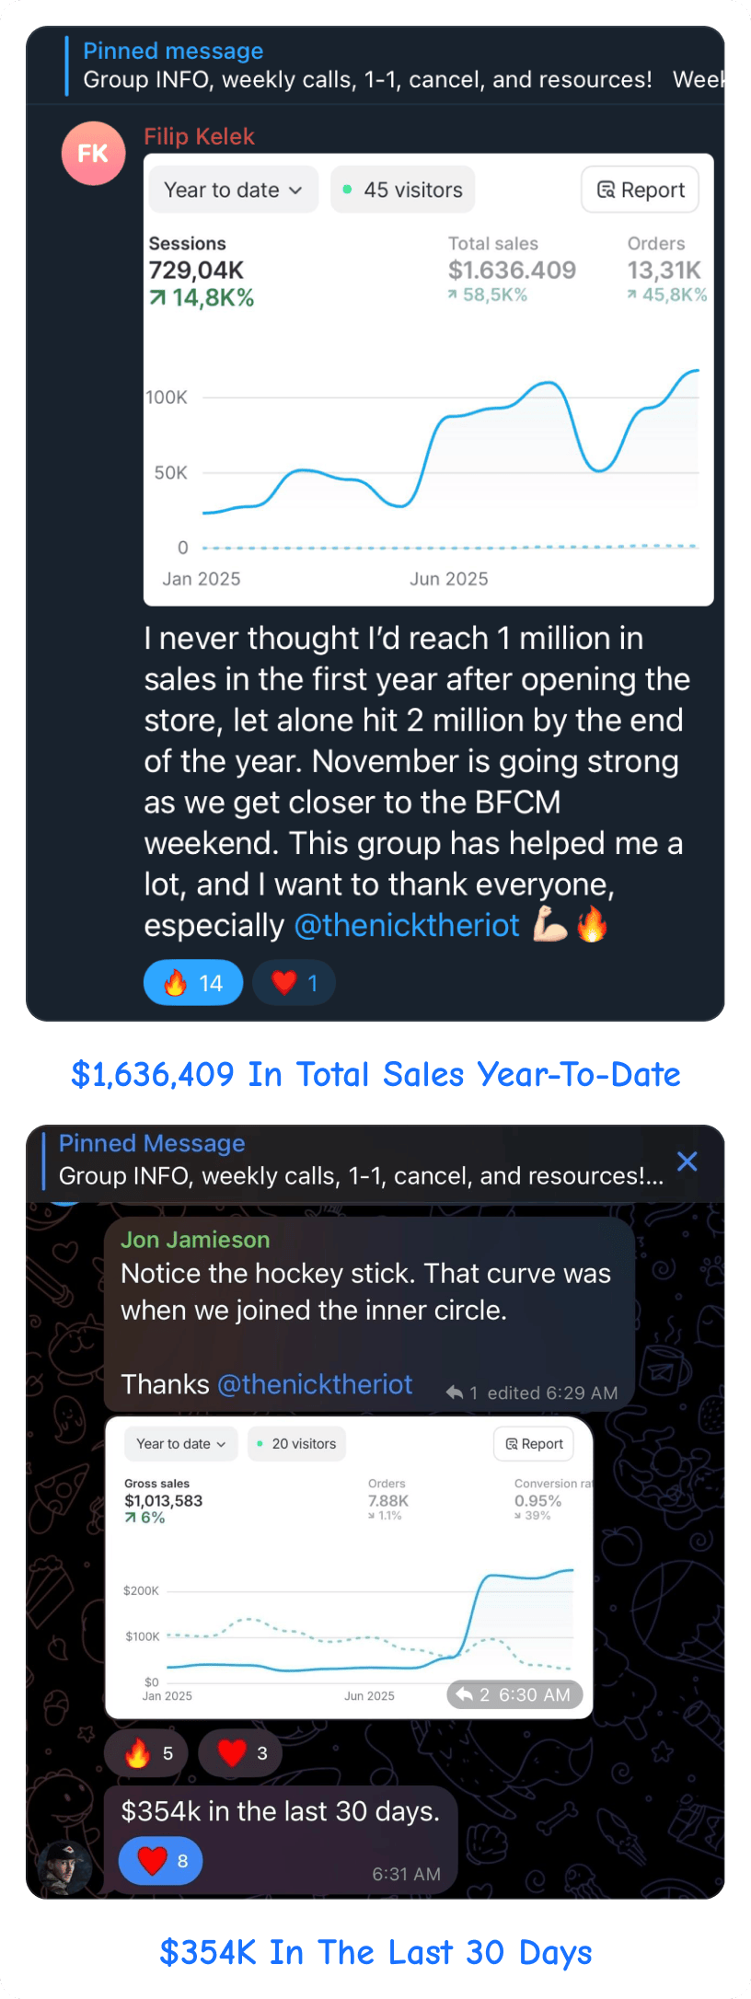This screenshot has width=751, height=1999.
Task: Open the top pinned message Group INFO
Action: click(368, 79)
